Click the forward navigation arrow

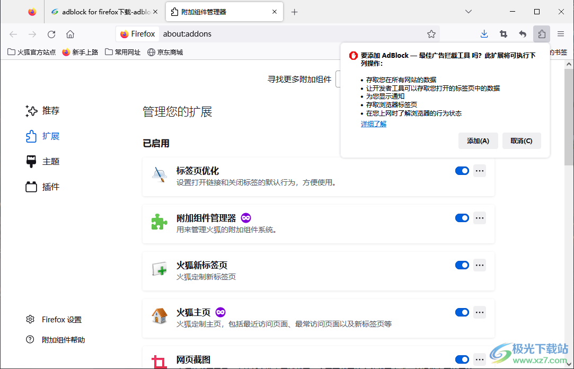click(x=32, y=34)
